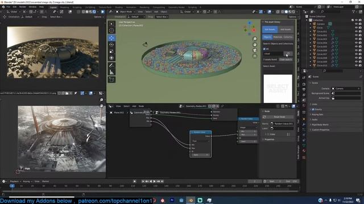The height and width of the screenshot is (204, 364).
Task: Select the Transform tool in the viewport toolbar
Action: coord(111,58)
